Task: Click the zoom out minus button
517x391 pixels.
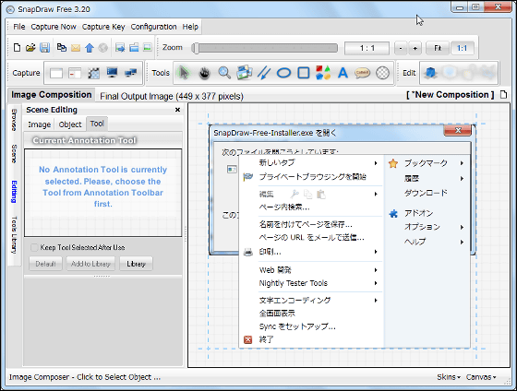Action: tap(401, 48)
